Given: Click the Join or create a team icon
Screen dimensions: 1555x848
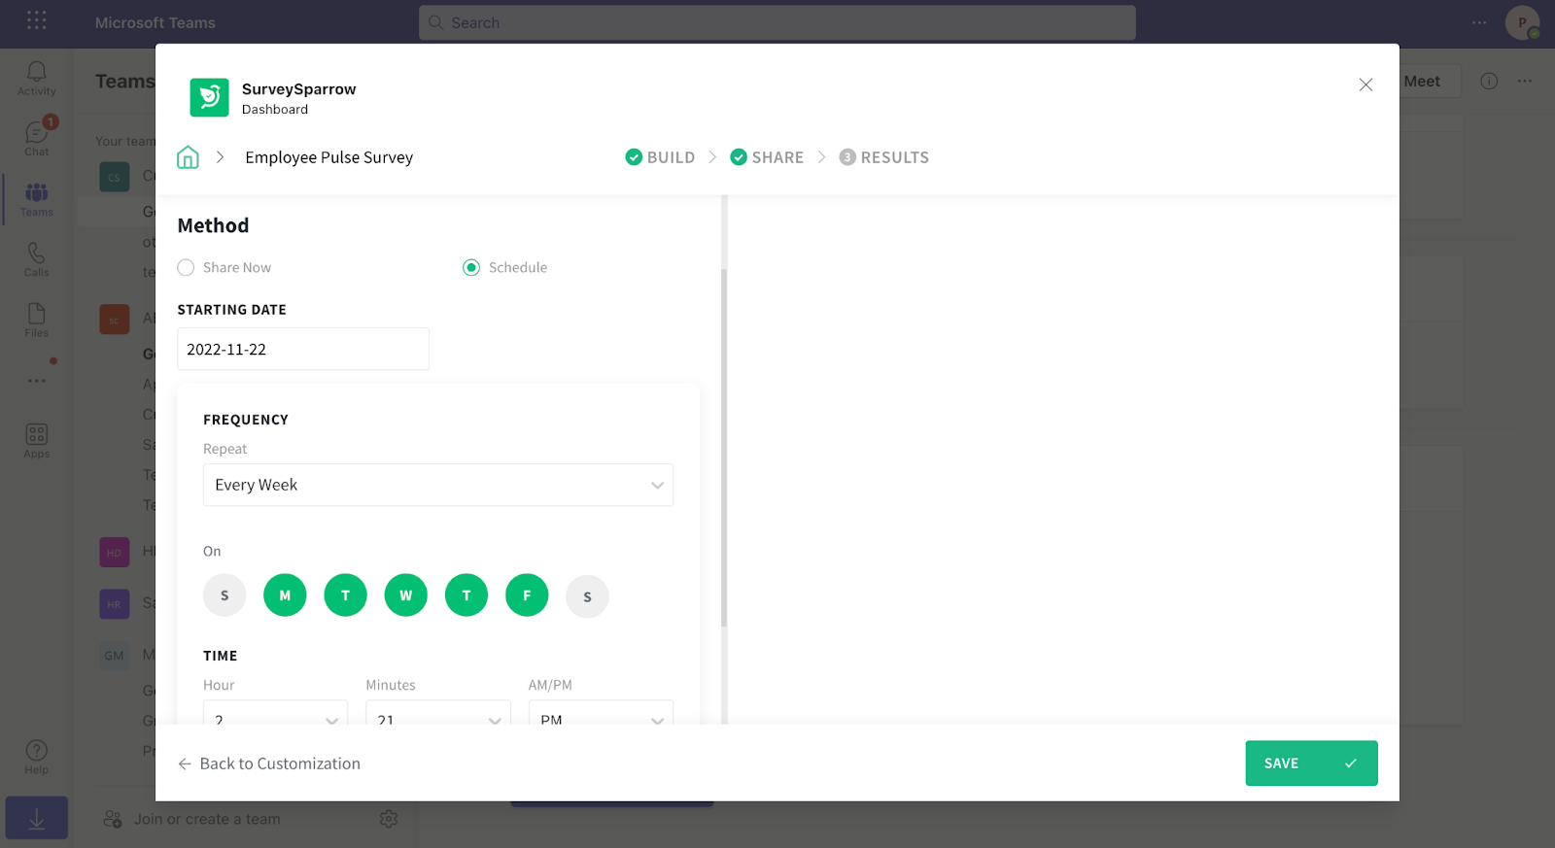Looking at the screenshot, I should (x=113, y=819).
